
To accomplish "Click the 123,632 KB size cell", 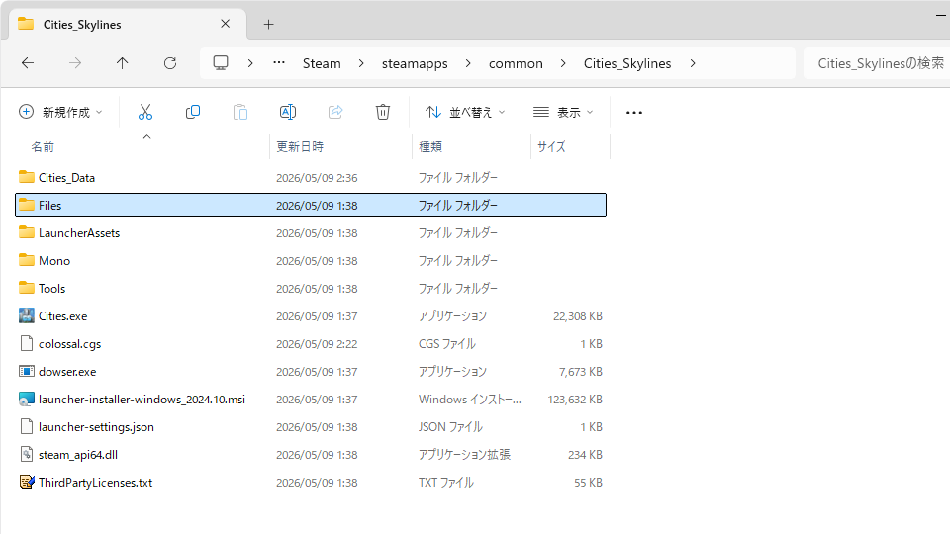I will tap(575, 400).
